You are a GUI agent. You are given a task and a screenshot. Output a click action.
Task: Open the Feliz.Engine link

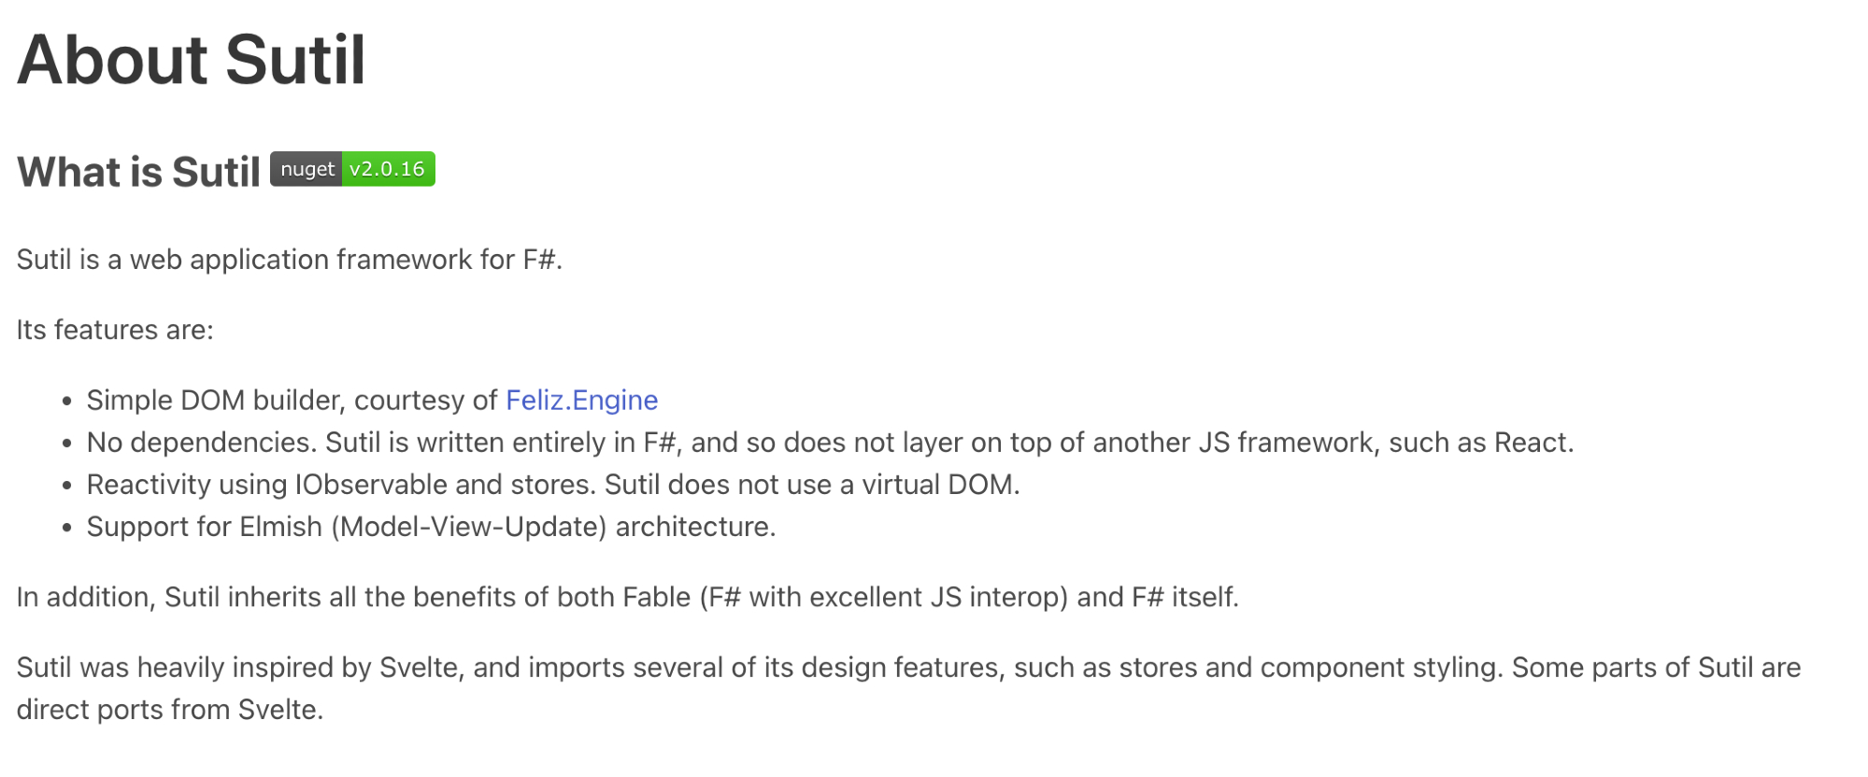coord(581,401)
